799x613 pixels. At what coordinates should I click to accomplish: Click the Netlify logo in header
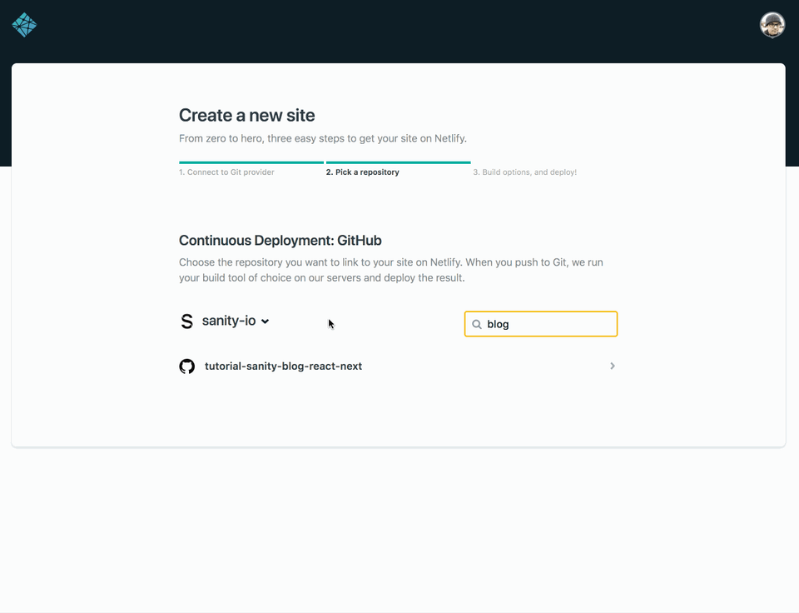pyautogui.click(x=24, y=25)
